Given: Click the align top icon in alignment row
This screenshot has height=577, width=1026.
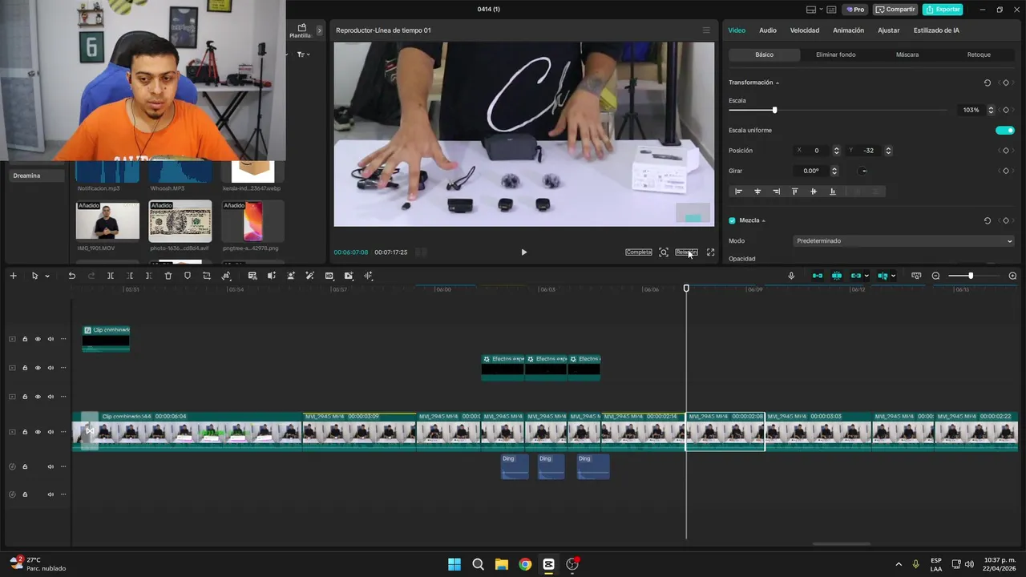Looking at the screenshot, I should (x=795, y=192).
